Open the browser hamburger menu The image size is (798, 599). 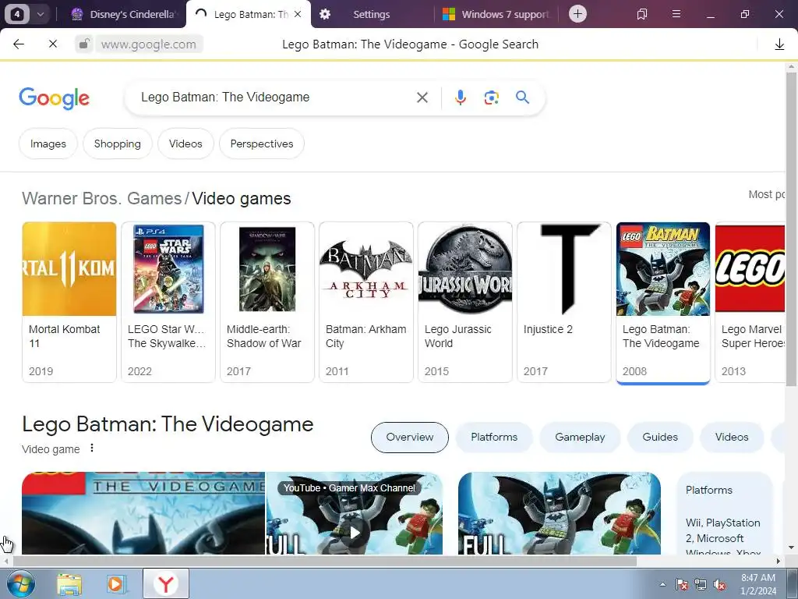tap(676, 14)
